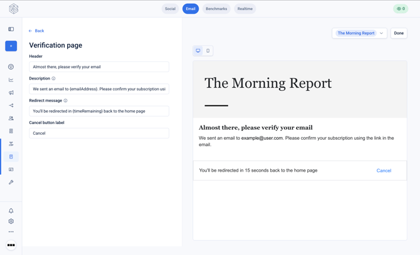The image size is (420, 255).
Task: Switch to the Benchmarks tab
Action: pos(216,9)
